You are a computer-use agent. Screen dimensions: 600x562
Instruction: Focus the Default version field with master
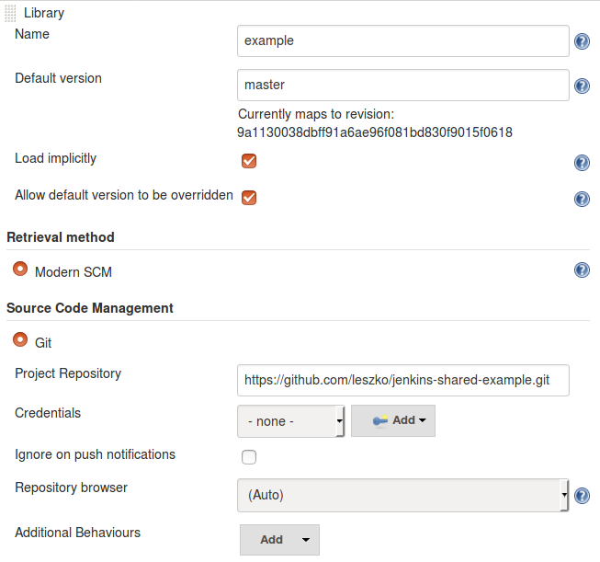[403, 85]
